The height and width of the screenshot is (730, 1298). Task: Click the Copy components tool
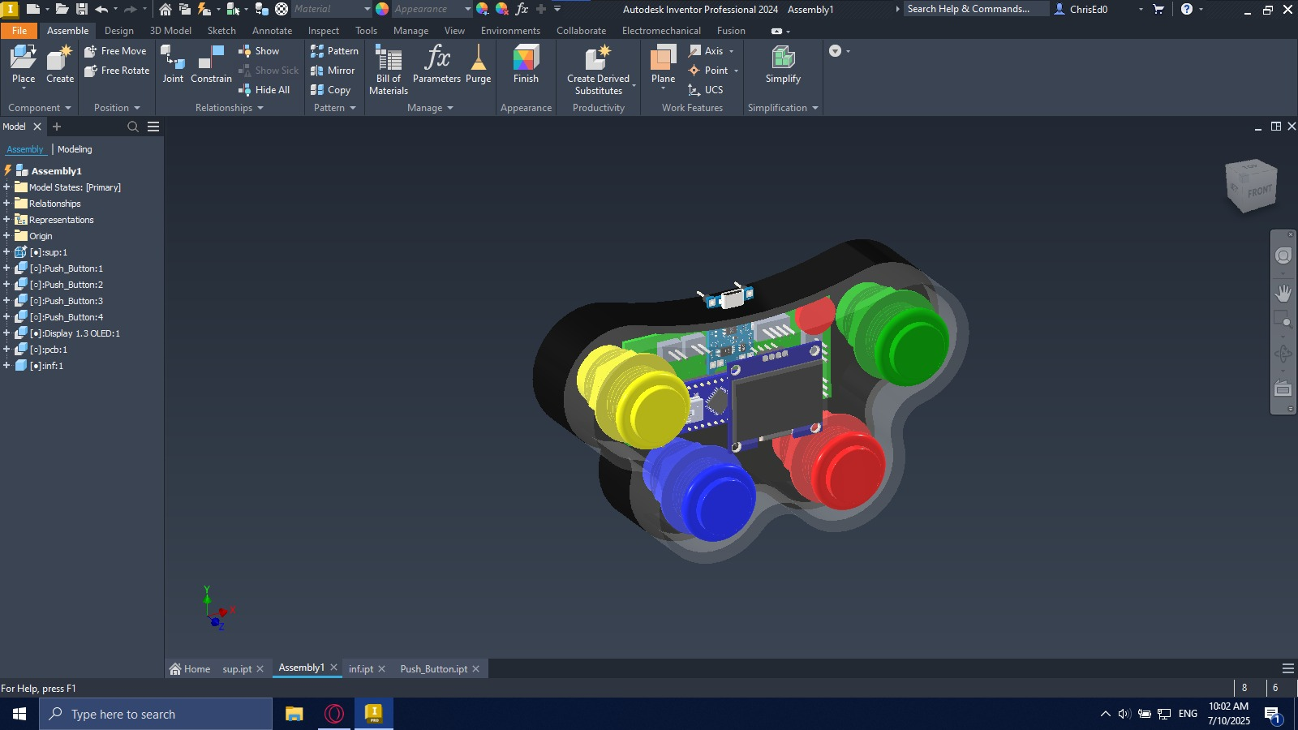[330, 90]
